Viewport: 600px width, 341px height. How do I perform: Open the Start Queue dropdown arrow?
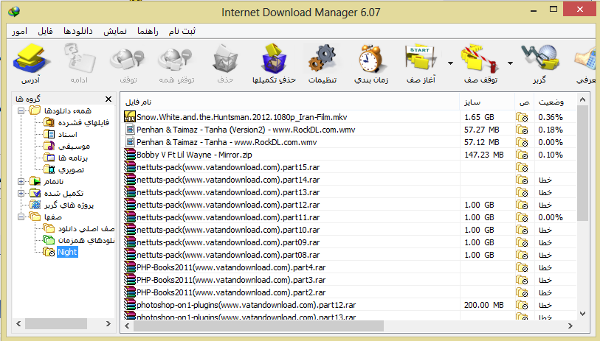(x=450, y=63)
